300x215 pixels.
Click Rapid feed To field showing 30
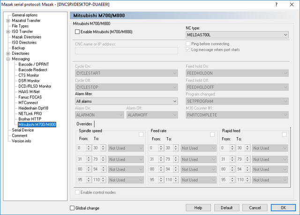pyautogui.click(x=240, y=148)
